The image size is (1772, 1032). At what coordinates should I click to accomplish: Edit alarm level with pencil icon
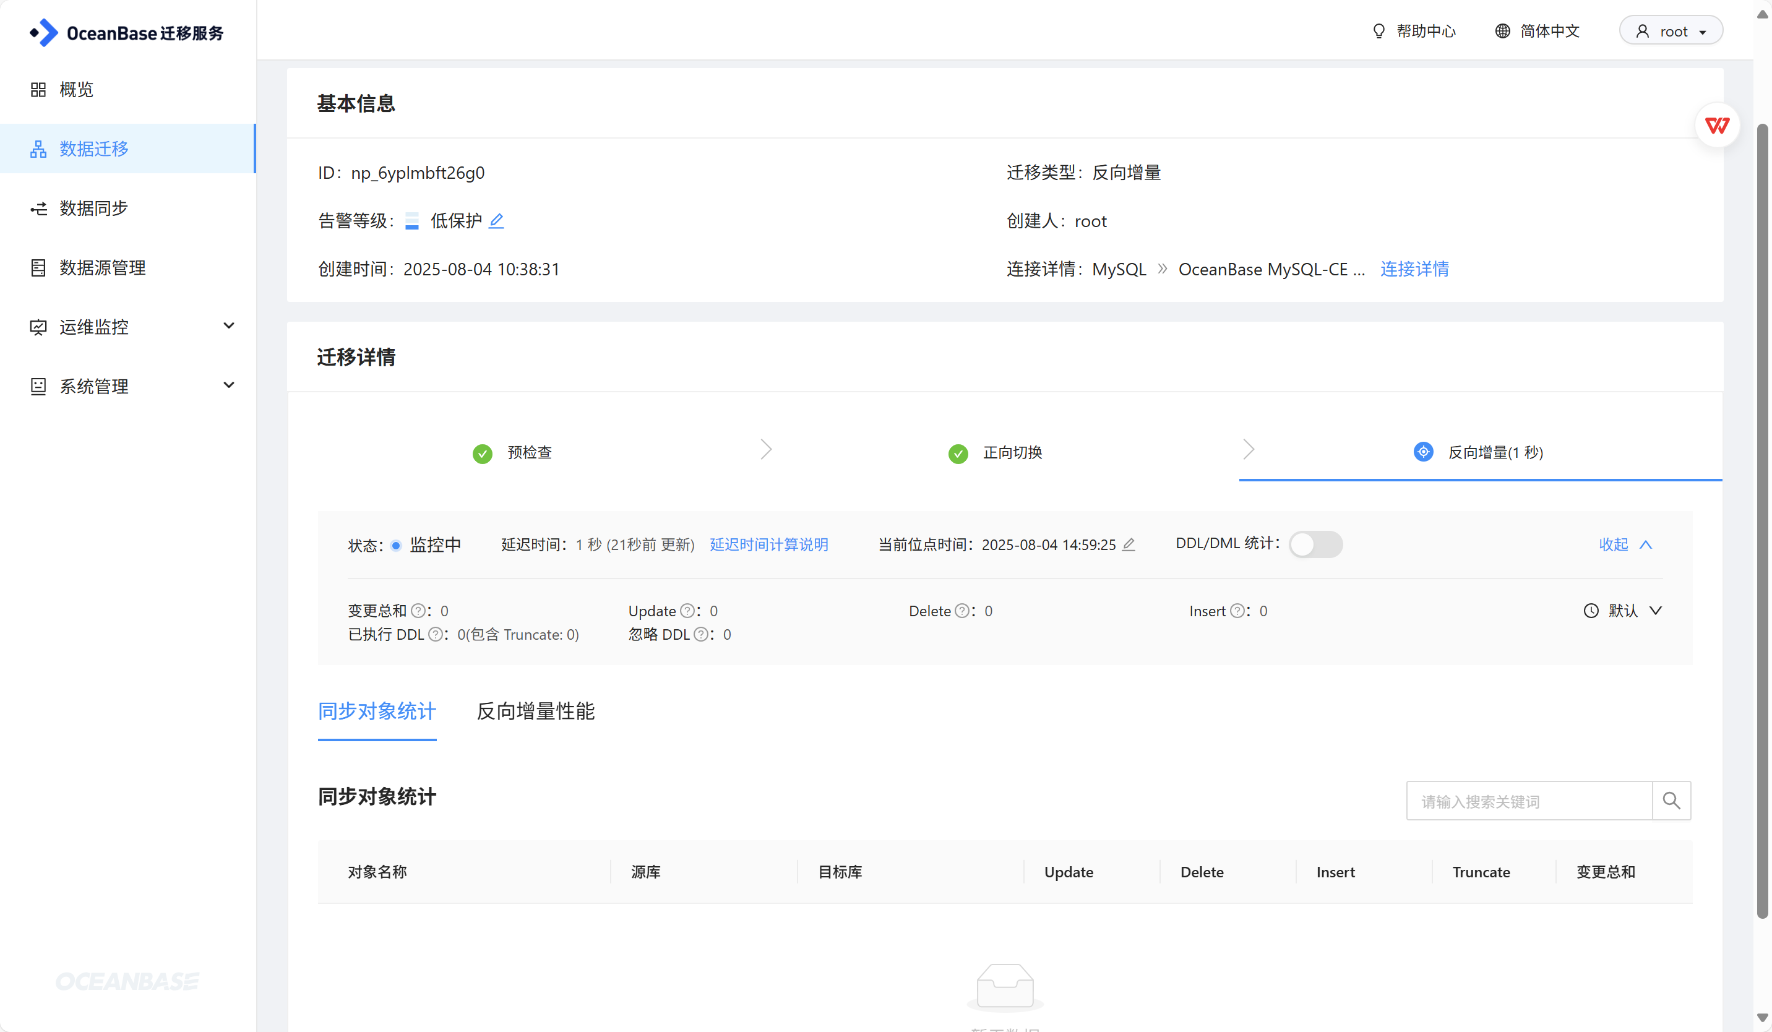[x=496, y=221]
